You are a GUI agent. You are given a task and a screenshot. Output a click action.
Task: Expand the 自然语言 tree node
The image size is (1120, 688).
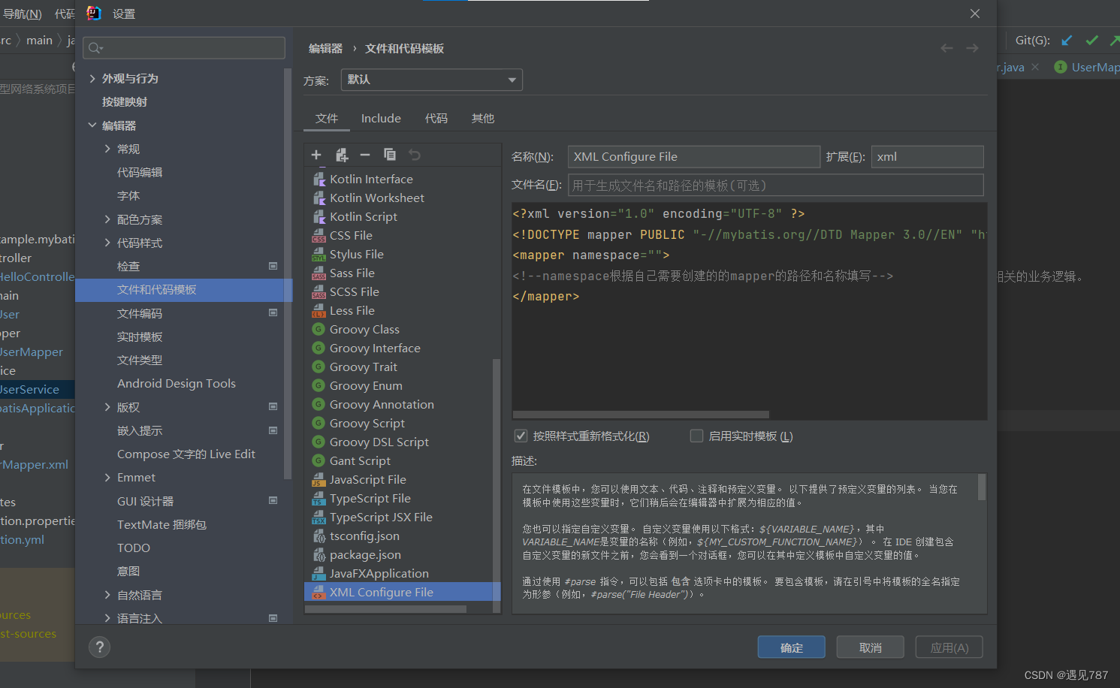click(107, 595)
